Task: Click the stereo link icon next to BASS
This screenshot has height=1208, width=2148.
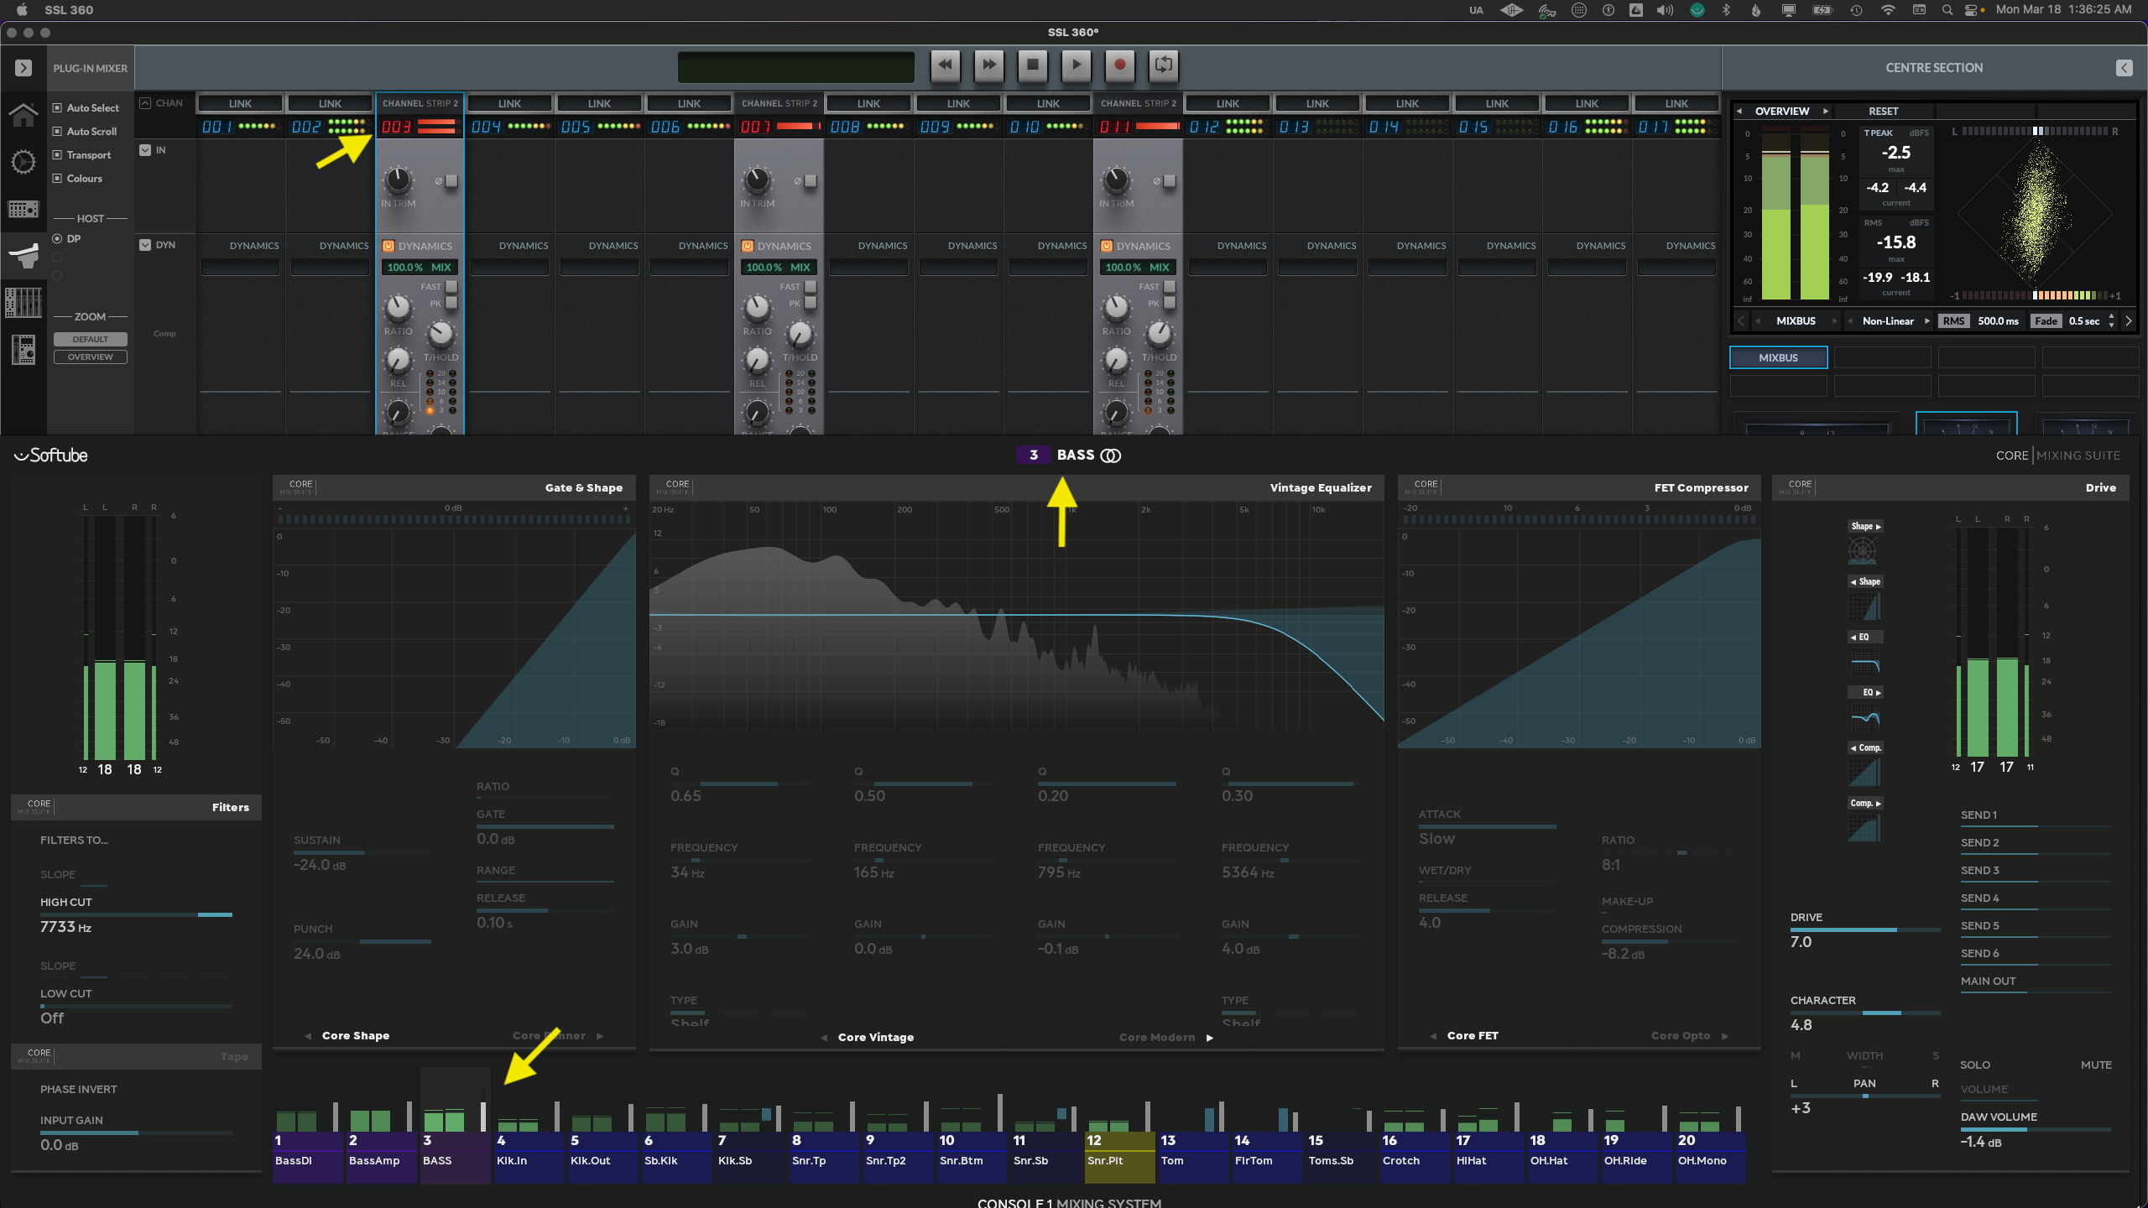Action: pos(1111,456)
